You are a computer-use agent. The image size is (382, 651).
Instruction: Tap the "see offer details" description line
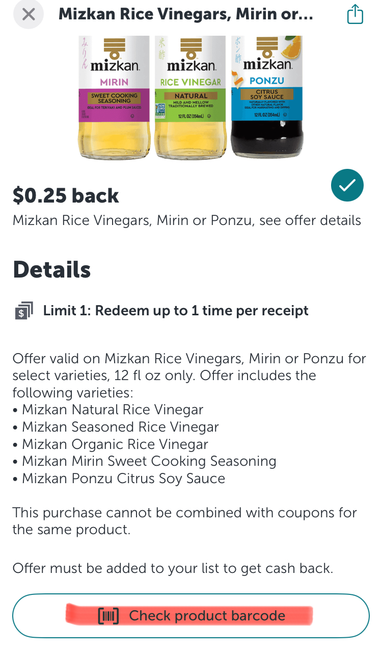click(187, 220)
